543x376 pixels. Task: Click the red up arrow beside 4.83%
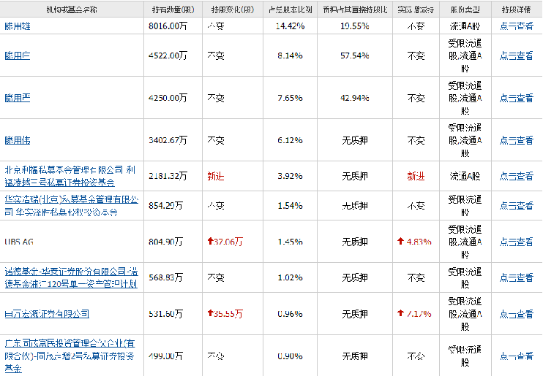[400, 242]
